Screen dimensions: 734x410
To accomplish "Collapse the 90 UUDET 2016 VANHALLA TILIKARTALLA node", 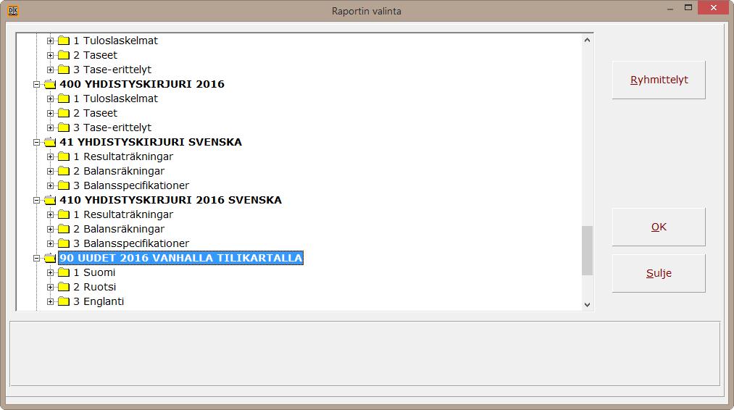I will tap(36, 259).
